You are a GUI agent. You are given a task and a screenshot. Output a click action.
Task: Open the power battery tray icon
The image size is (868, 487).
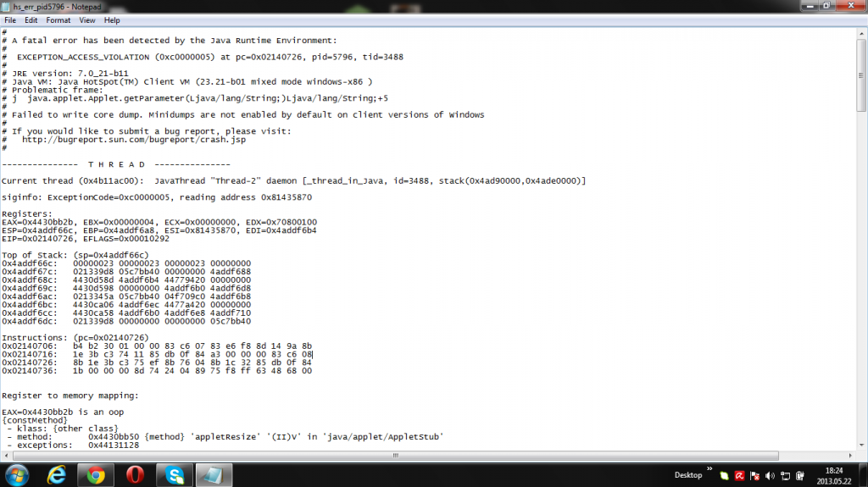pyautogui.click(x=800, y=476)
